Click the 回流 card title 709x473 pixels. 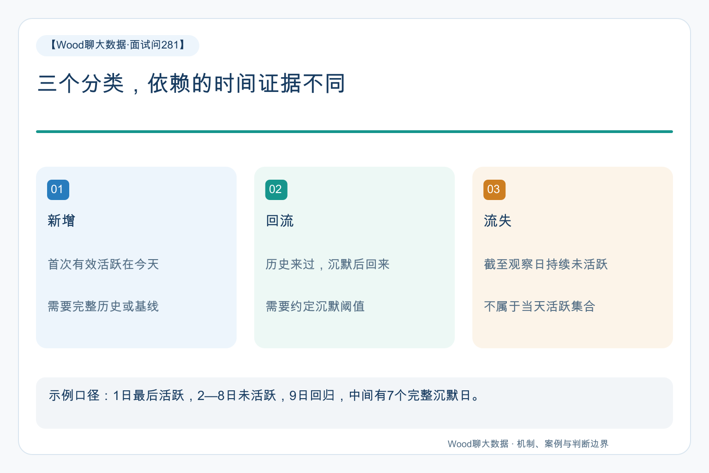[280, 221]
